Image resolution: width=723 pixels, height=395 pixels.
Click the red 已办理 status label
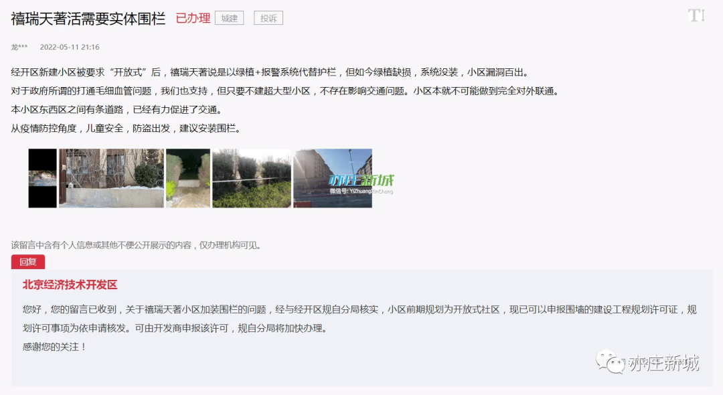point(193,19)
